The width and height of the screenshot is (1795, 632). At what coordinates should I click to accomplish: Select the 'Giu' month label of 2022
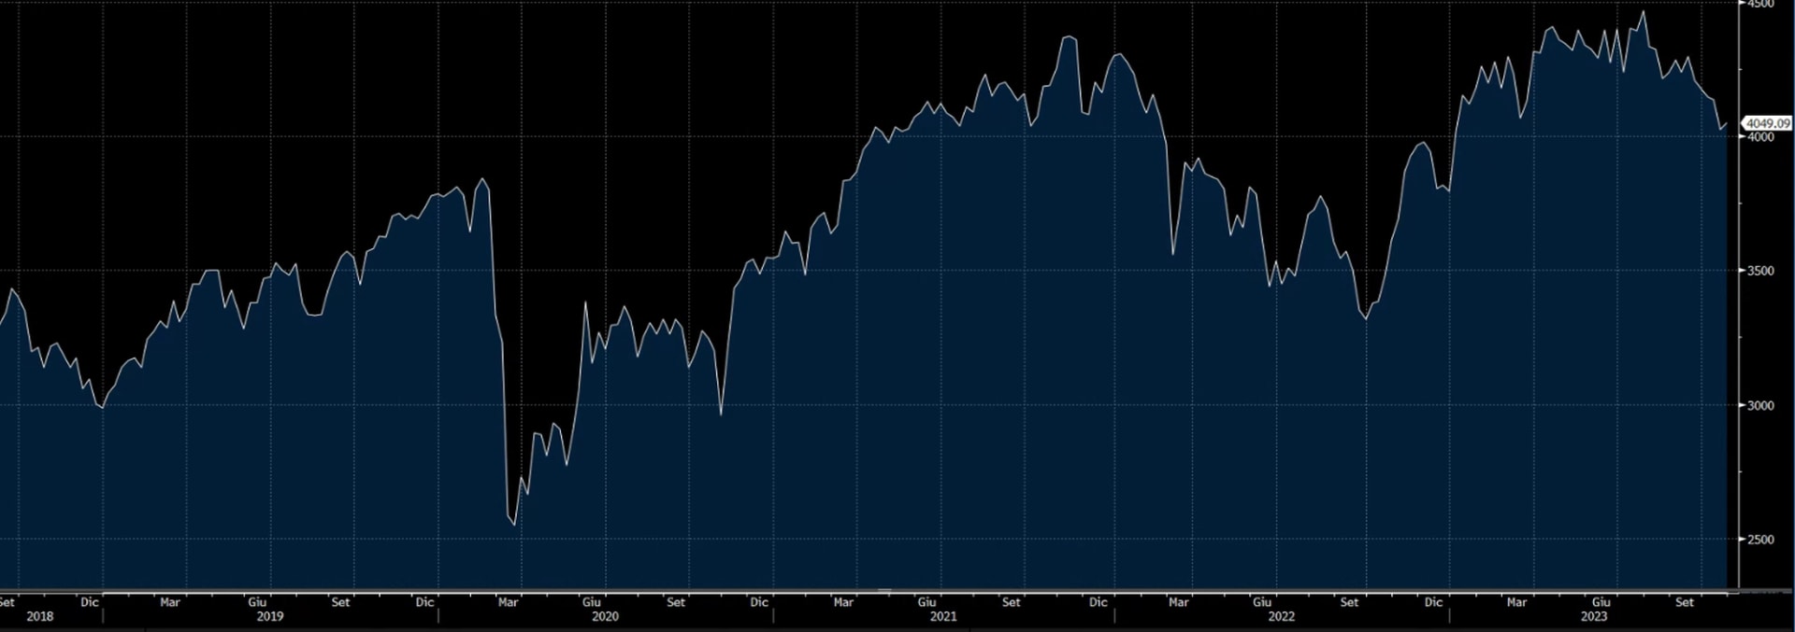pyautogui.click(x=1262, y=602)
